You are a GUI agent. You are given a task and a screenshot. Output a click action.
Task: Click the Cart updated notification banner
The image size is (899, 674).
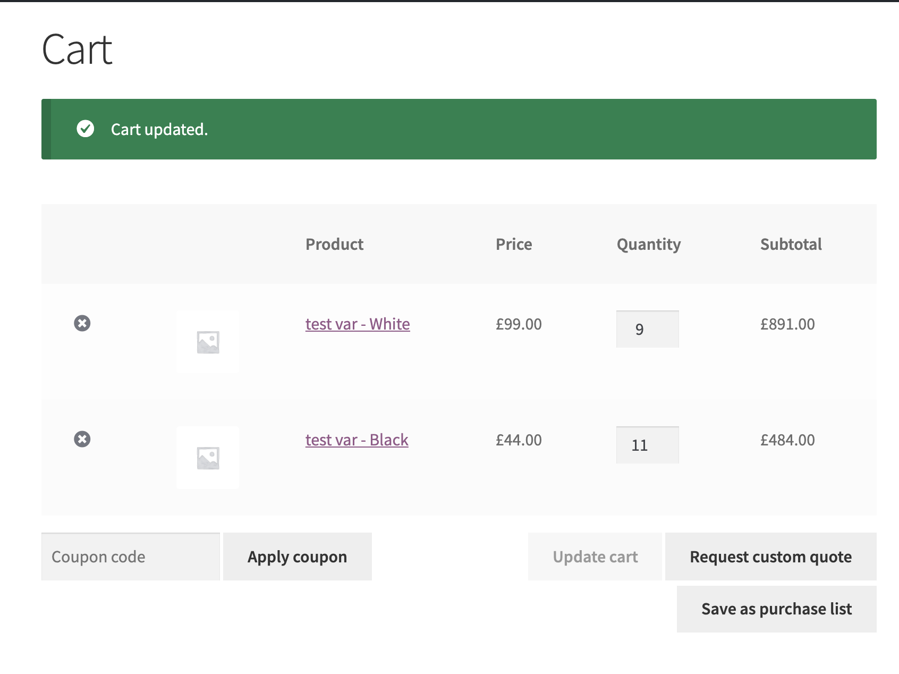pyautogui.click(x=459, y=129)
